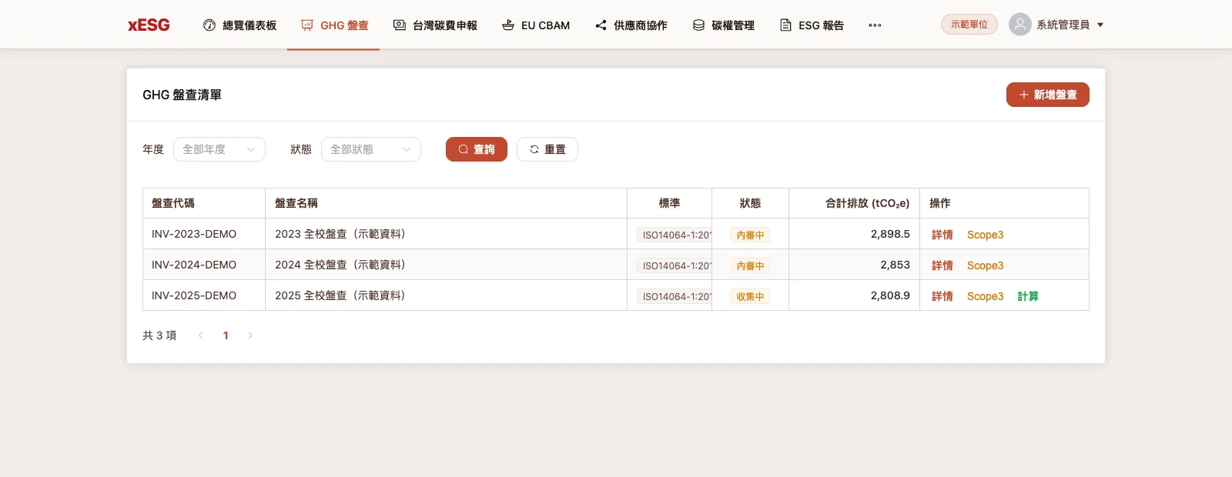Select page 1 in pagination
The width and height of the screenshot is (1232, 477).
click(x=226, y=335)
